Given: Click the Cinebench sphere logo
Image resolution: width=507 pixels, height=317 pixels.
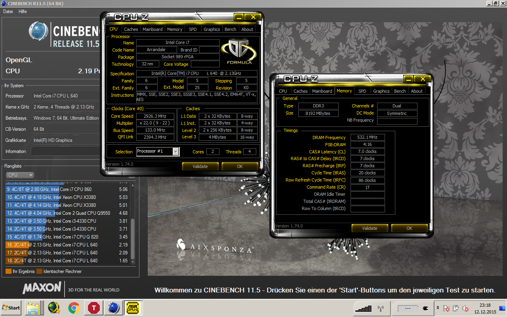Looking at the screenshot, I should [39, 32].
